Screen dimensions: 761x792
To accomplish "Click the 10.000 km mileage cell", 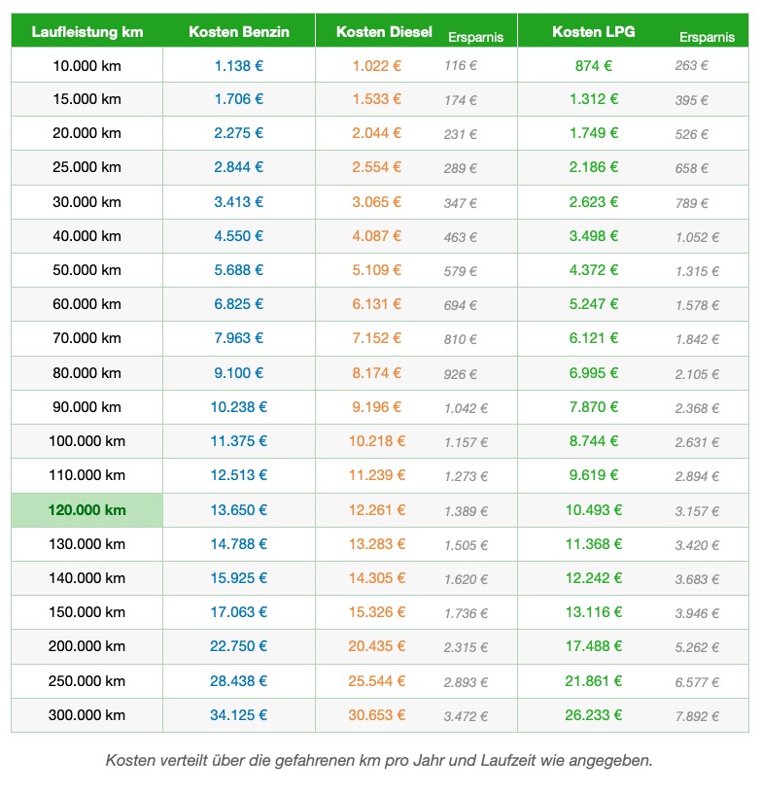I will pyautogui.click(x=87, y=66).
